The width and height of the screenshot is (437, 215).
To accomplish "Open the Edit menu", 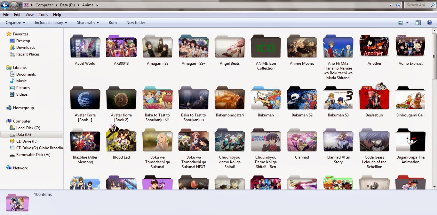I will (17, 15).
